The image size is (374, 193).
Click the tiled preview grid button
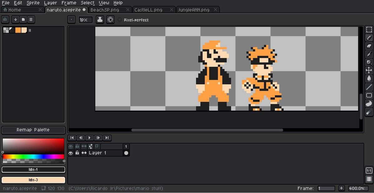click(x=369, y=179)
